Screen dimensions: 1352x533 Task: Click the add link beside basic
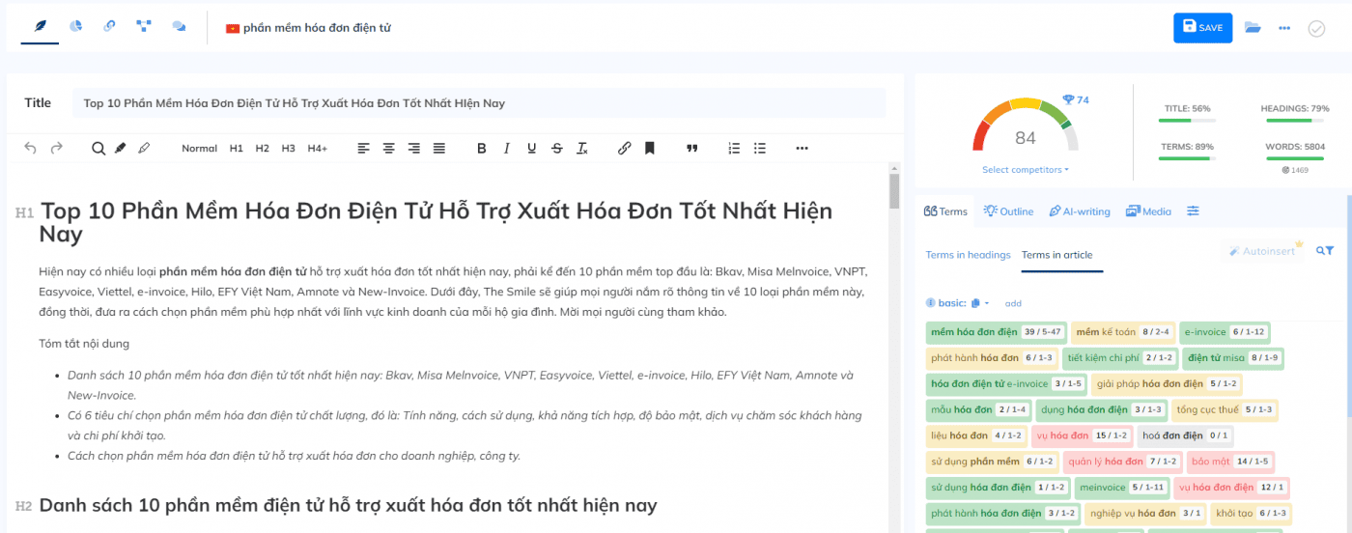[x=1013, y=303]
